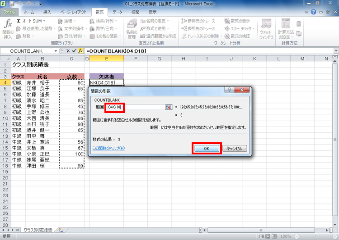The image size is (339, 240).
Task: Switch to Page Layout view in status bar
Action: (268, 236)
